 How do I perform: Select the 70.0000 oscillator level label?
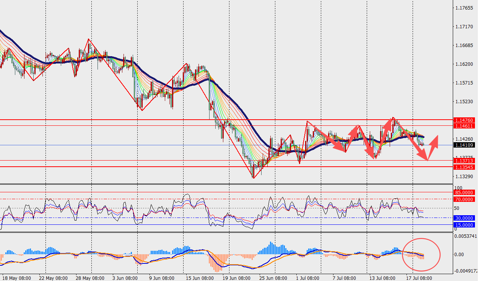pos(465,199)
